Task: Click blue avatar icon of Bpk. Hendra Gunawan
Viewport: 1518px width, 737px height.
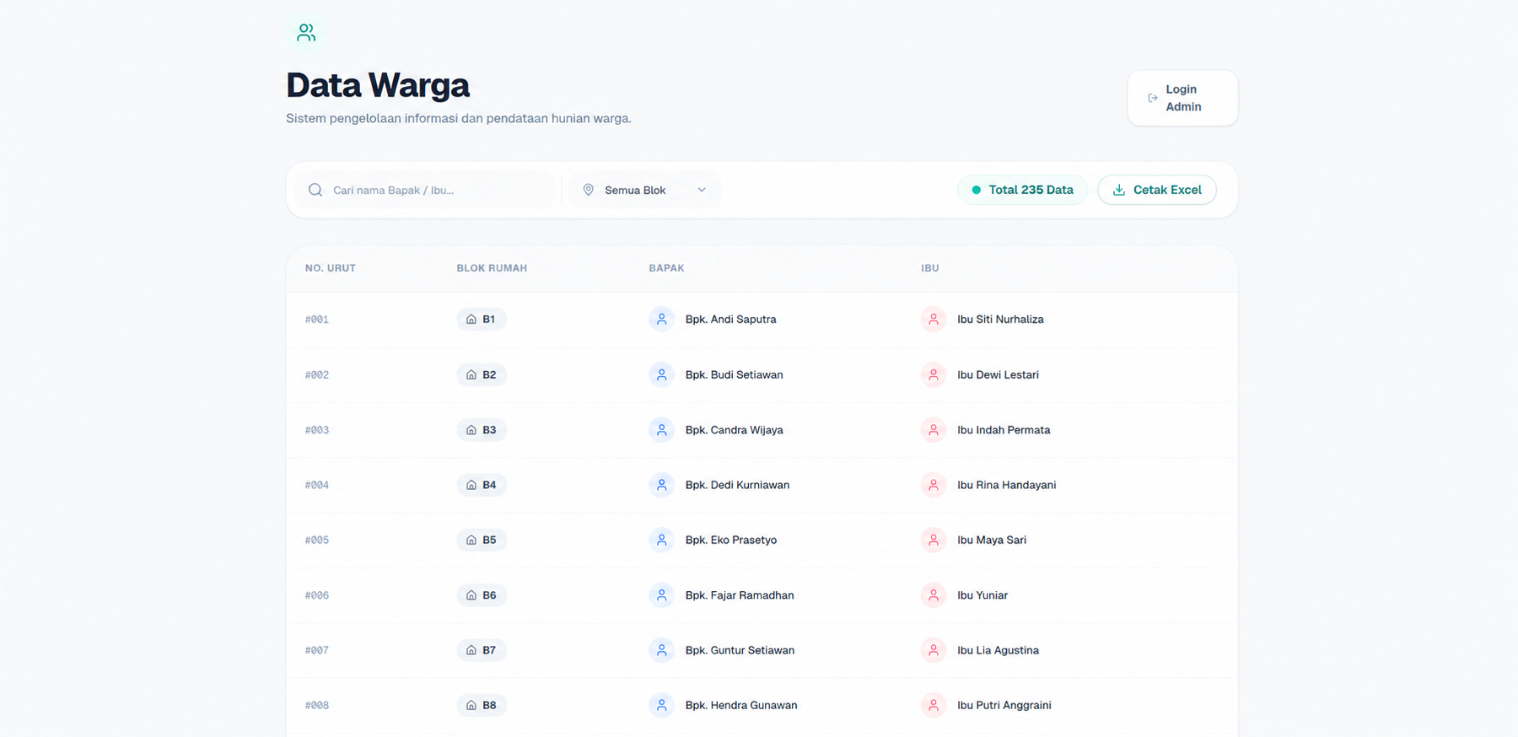Action: click(x=662, y=705)
